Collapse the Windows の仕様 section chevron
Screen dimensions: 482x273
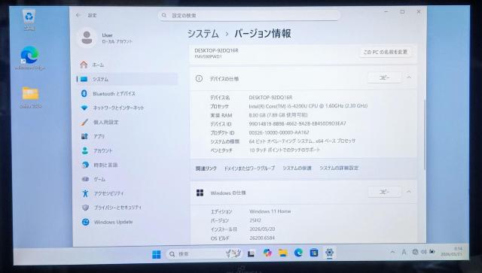[x=409, y=192]
